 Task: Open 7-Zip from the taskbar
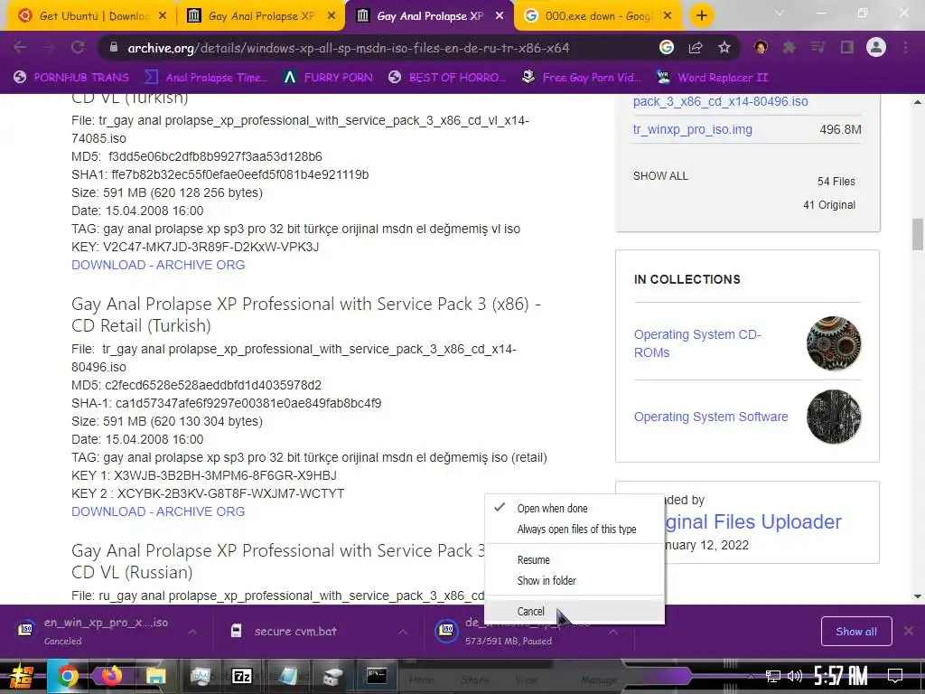point(242,676)
